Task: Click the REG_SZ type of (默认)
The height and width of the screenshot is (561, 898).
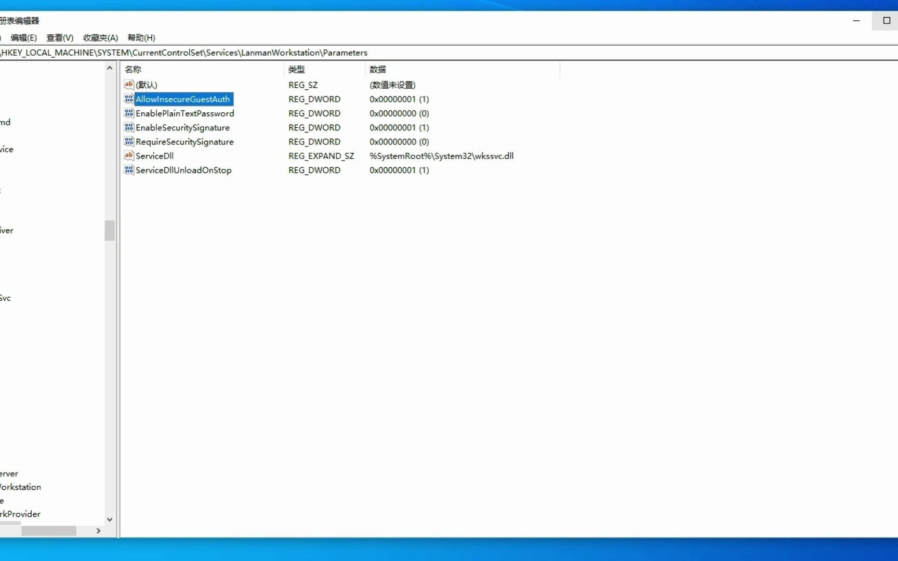Action: click(303, 85)
